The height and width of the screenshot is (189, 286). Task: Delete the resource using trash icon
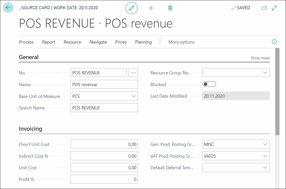tap(170, 8)
